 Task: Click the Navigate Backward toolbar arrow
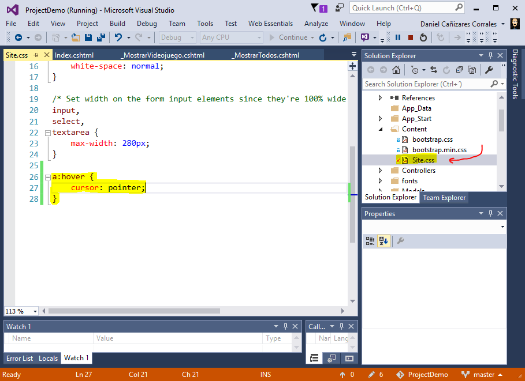(18, 37)
